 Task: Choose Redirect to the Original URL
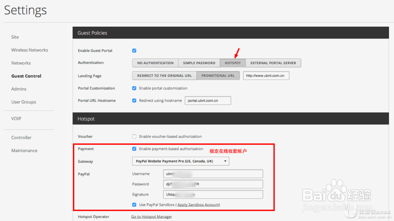[164, 76]
